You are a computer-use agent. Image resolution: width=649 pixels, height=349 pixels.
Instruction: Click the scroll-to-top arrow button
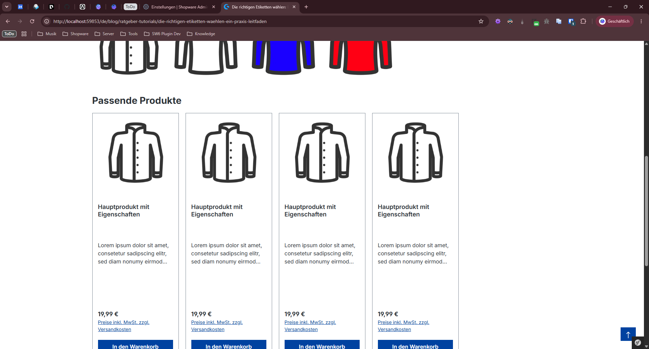point(628,334)
